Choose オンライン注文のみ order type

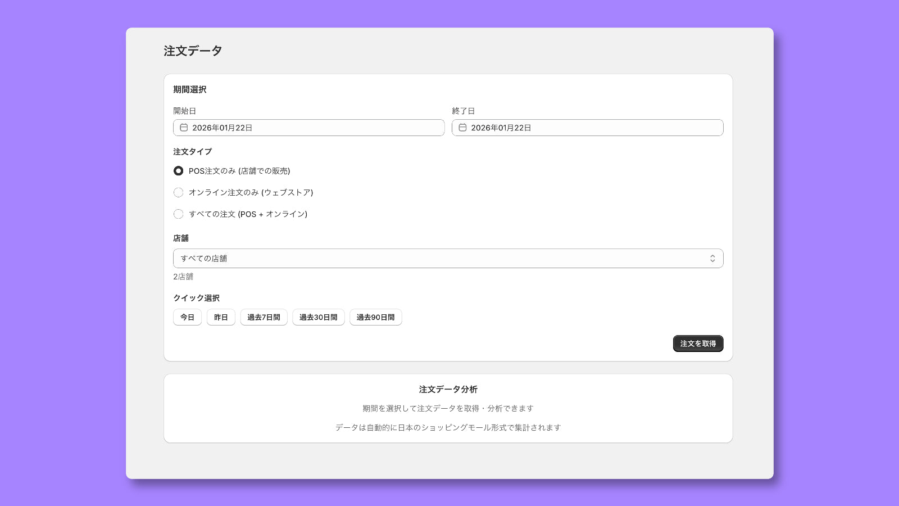click(x=178, y=192)
